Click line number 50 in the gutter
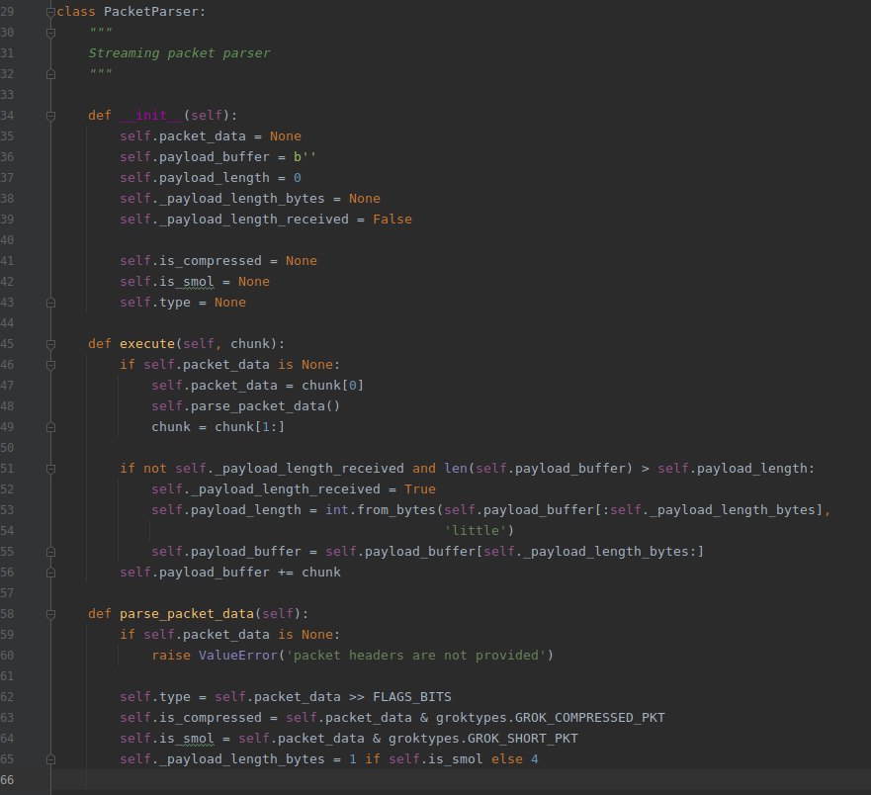Image resolution: width=871 pixels, height=795 pixels. [x=7, y=448]
